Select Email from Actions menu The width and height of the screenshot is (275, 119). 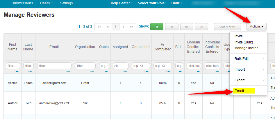coord(239,91)
